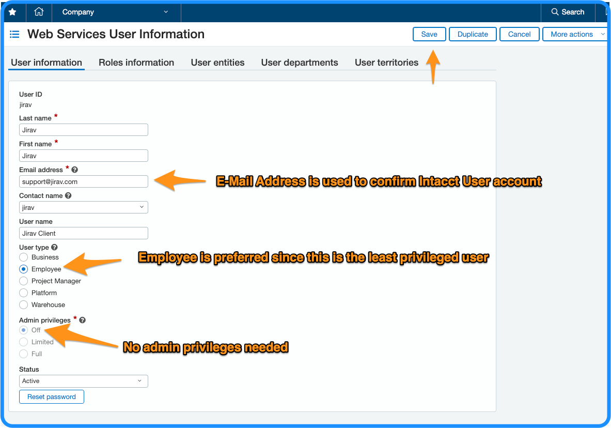Screen dimensions: 611x428
Task: Select the Employee user type
Action: pyautogui.click(x=24, y=269)
